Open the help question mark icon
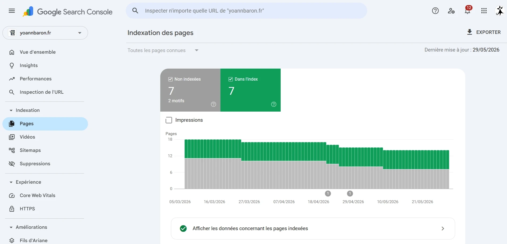Viewport: 507px width, 244px height. click(435, 11)
